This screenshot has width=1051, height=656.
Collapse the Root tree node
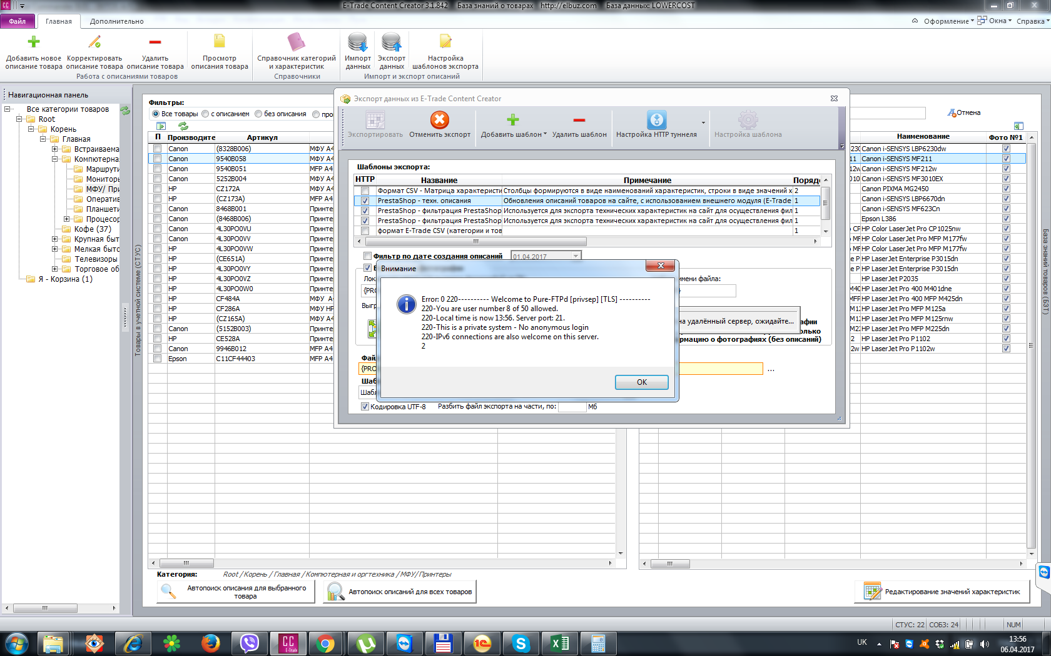(x=19, y=119)
